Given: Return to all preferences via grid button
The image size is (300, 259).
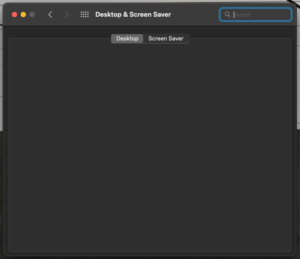Looking at the screenshot, I should tap(85, 15).
